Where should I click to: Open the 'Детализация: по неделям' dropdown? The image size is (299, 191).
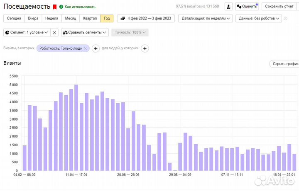point(205,19)
